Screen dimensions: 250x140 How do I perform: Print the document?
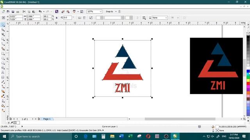(x=18, y=12)
